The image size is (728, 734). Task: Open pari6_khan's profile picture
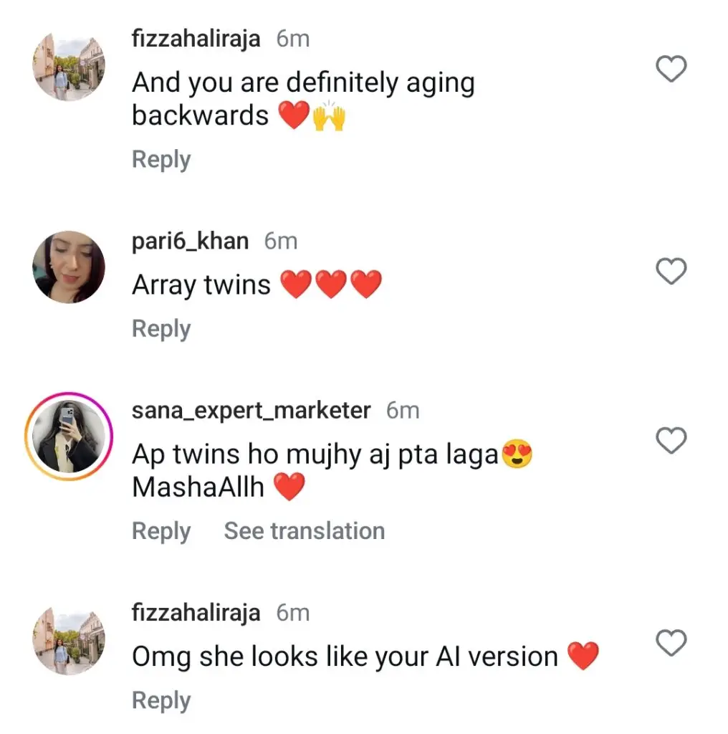pos(69,267)
